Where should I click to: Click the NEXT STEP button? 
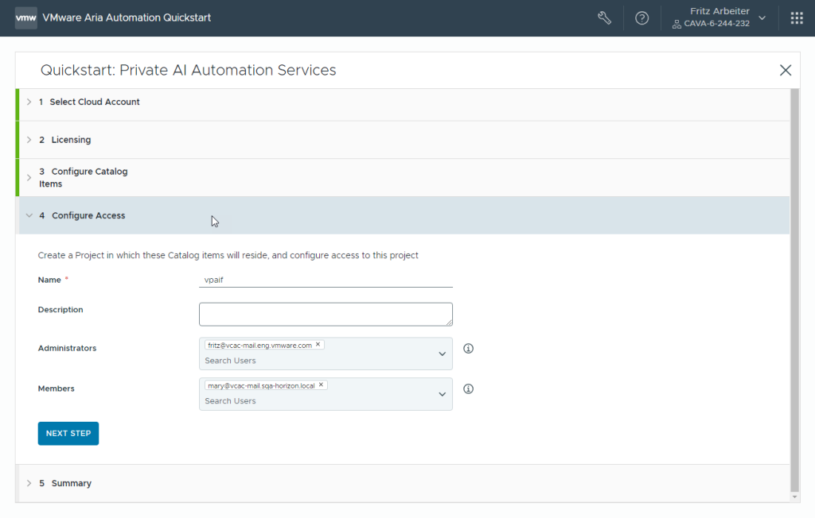tap(68, 434)
